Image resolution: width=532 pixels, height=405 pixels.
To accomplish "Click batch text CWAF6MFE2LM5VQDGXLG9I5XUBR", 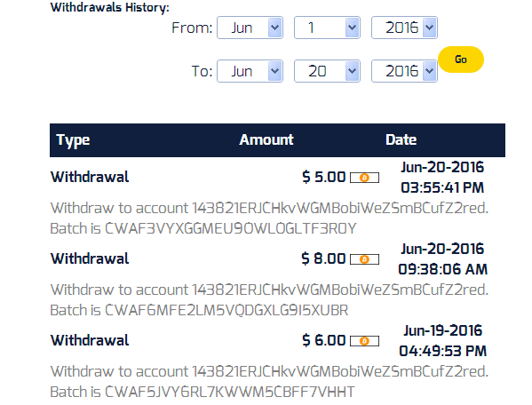I will [x=226, y=310].
